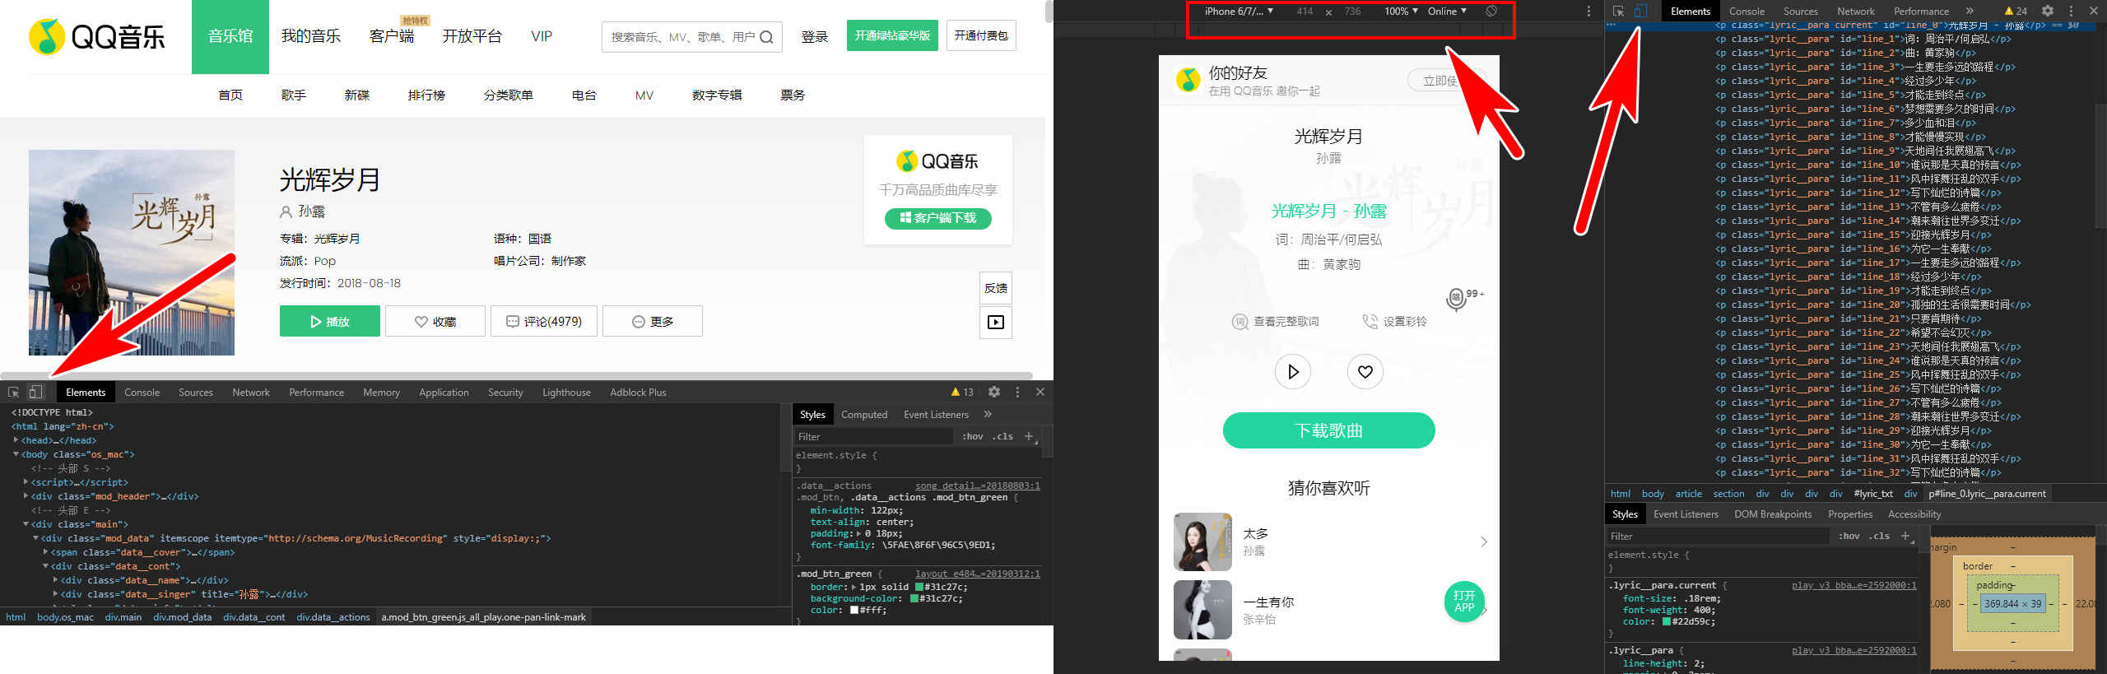2107x674 pixels.
Task: Expand the <head> node in Elements tree
Action: coord(16,440)
